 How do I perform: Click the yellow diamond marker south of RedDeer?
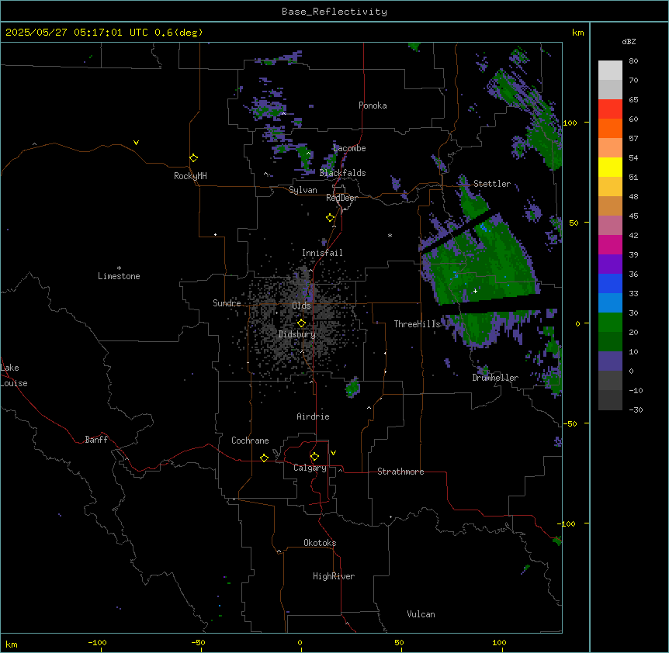(330, 218)
